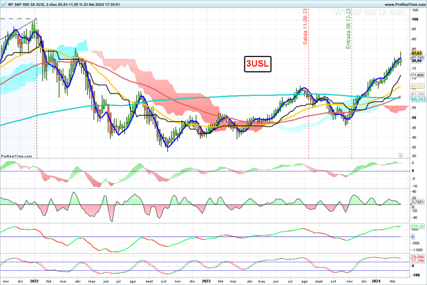Select the 95 level on the price axis
Viewport: 427px width, 285px height.
[x=414, y=29]
